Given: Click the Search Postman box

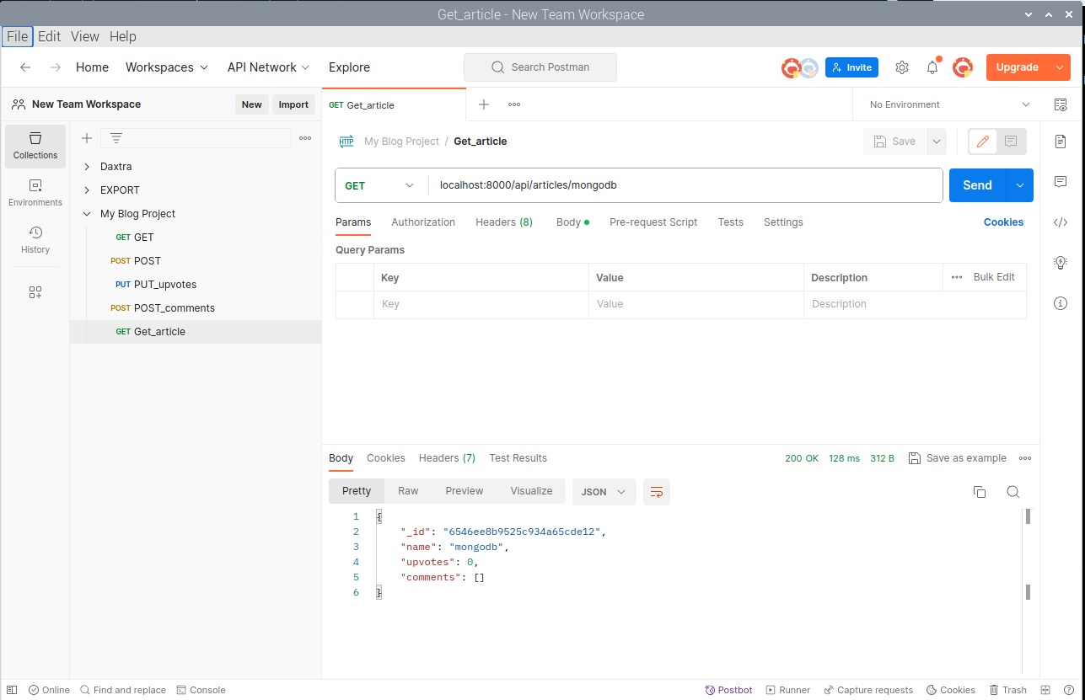Looking at the screenshot, I should [540, 67].
